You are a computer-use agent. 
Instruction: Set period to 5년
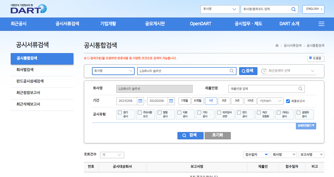237,101
